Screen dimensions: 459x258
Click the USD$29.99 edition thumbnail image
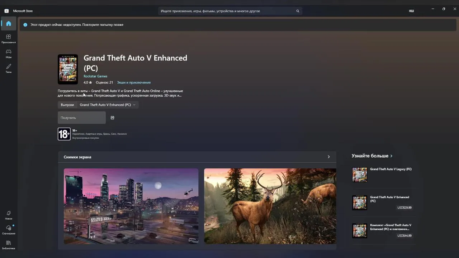pos(360,203)
